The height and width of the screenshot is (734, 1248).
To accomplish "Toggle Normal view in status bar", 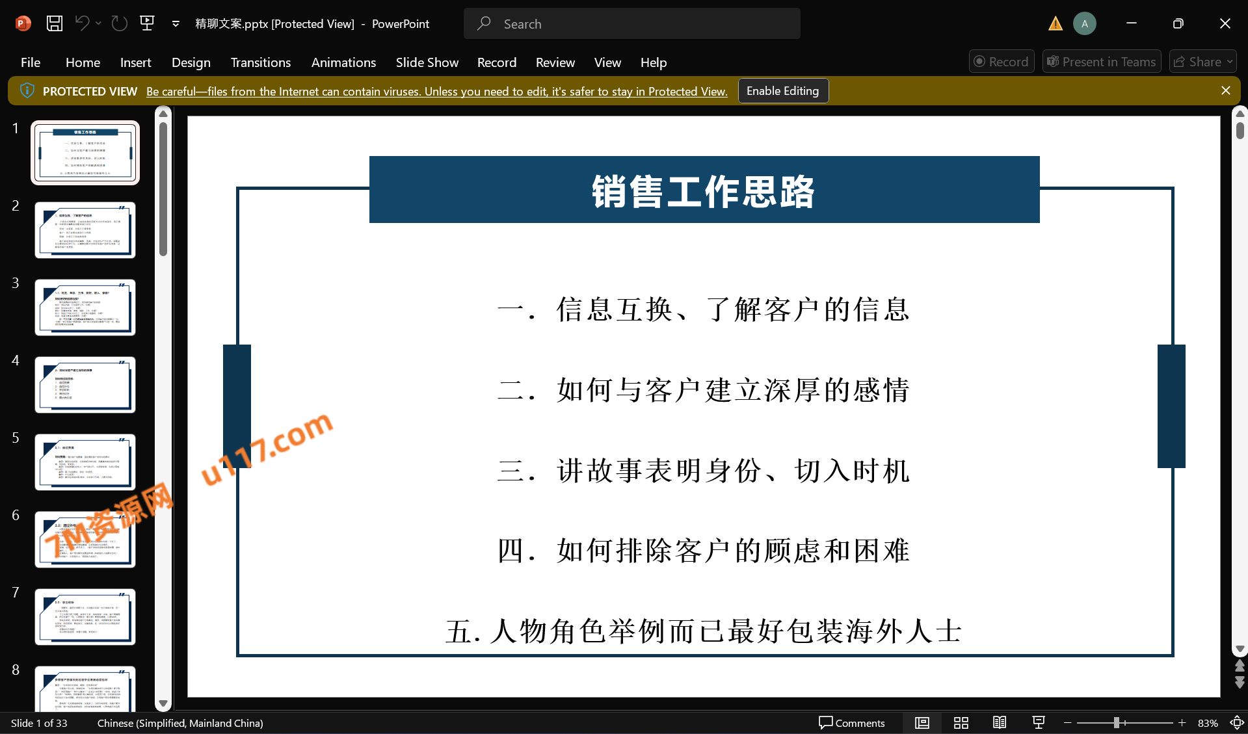I will (x=922, y=723).
